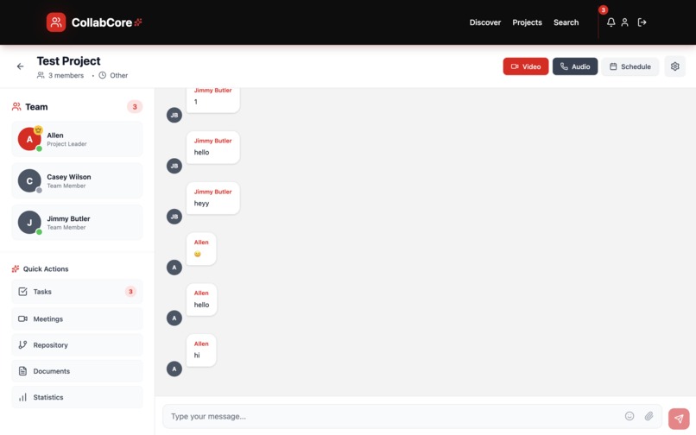
Task: Go to Discover in top navigation
Action: (x=485, y=22)
